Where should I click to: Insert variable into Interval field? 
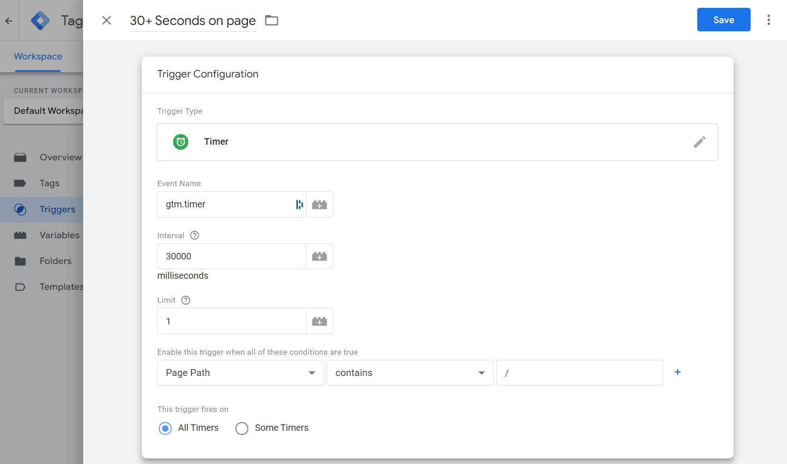[319, 257]
